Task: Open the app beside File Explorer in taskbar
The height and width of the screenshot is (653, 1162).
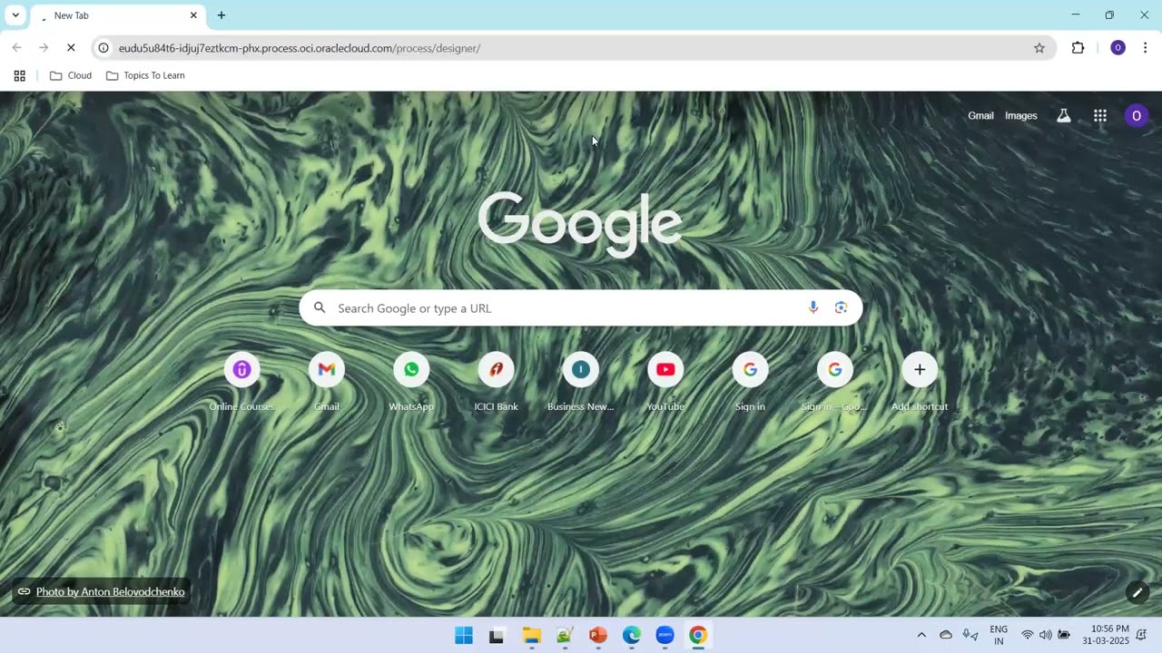Action: coord(565,636)
